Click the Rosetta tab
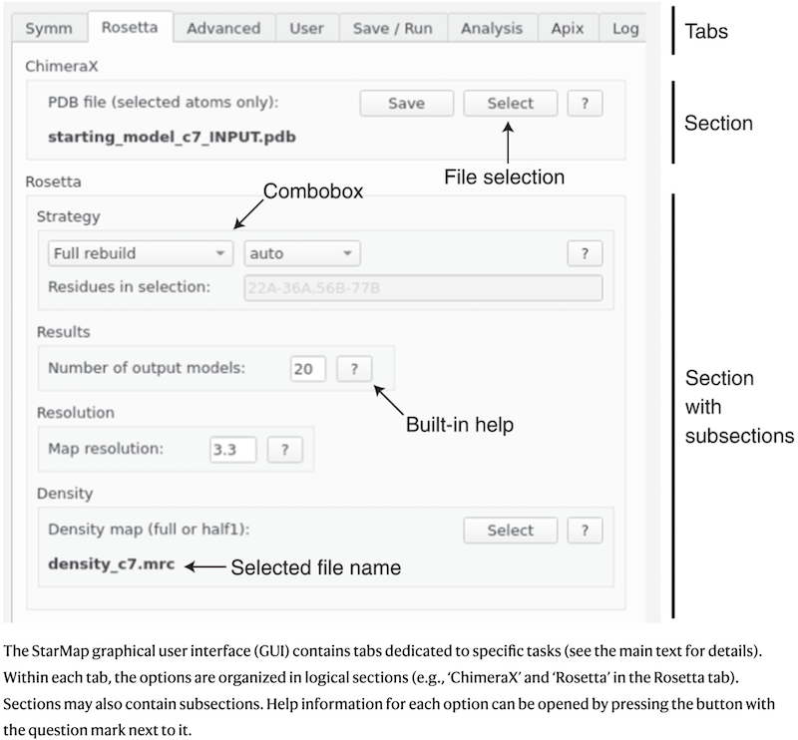 tap(130, 28)
